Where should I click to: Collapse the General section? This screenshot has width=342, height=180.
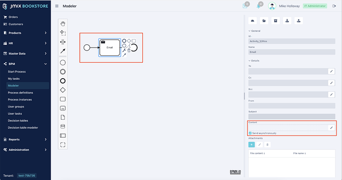pos(254,31)
